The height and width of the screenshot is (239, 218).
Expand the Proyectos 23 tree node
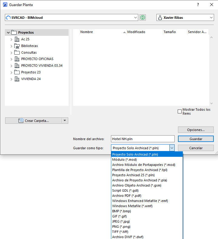[x=11, y=72]
